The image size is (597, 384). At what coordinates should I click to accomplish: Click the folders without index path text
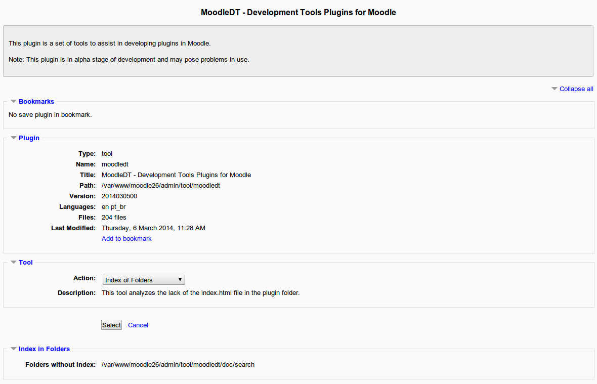(x=178, y=364)
